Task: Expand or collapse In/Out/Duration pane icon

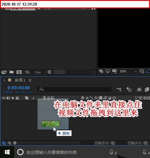Action: pos(15,143)
